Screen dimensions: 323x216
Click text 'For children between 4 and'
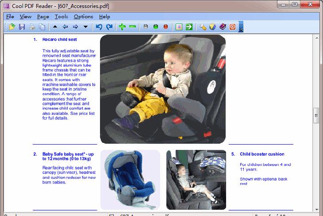[x=265, y=165]
